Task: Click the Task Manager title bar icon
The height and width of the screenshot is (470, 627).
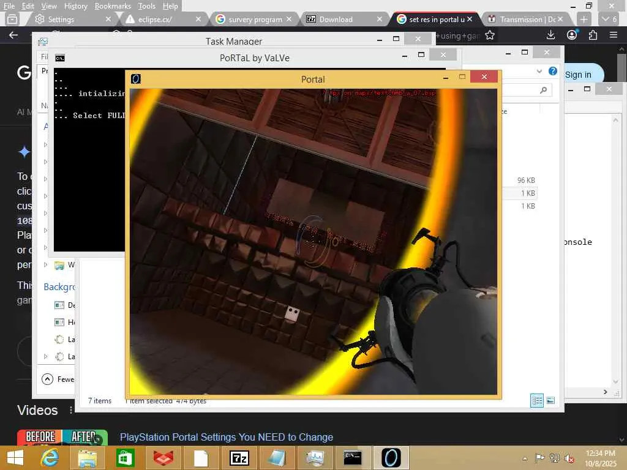Action: click(43, 42)
